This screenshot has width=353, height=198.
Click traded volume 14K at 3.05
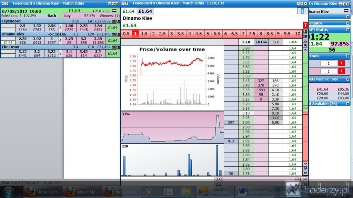coord(275,118)
